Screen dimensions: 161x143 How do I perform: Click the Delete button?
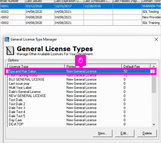(147, 133)
